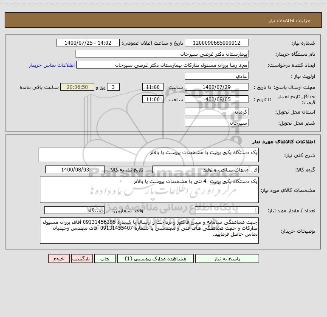Click remaining days field showing 3
Viewport: 327px width, 317px height.
point(113,87)
